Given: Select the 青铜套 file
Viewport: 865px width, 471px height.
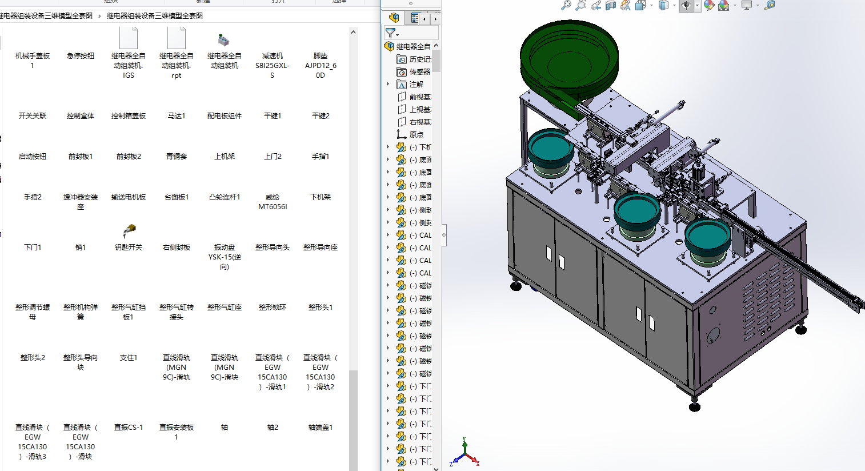Looking at the screenshot, I should click(177, 156).
